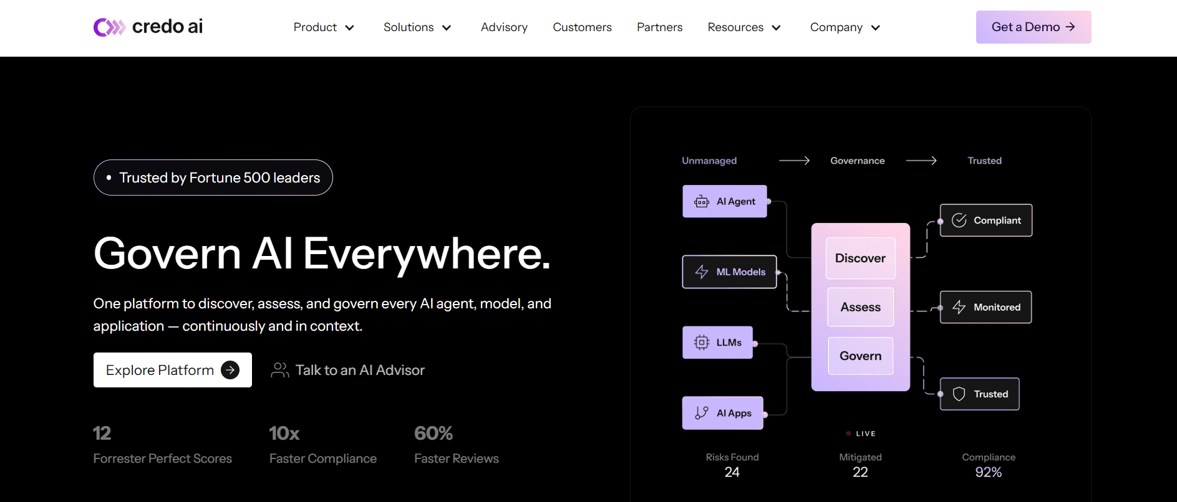Click the branch icon in AI Apps box
Screen dimensions: 1177x502
tap(702, 413)
